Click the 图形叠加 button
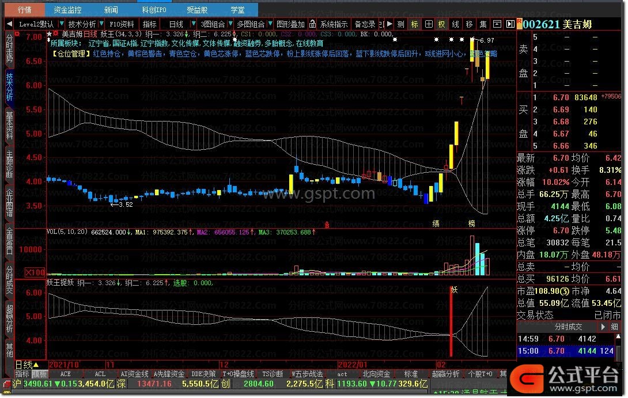628x398 pixels. pos(291,24)
